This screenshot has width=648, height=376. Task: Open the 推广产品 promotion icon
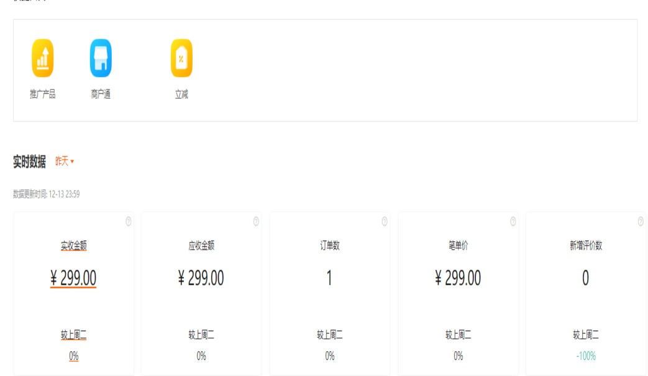tap(43, 58)
